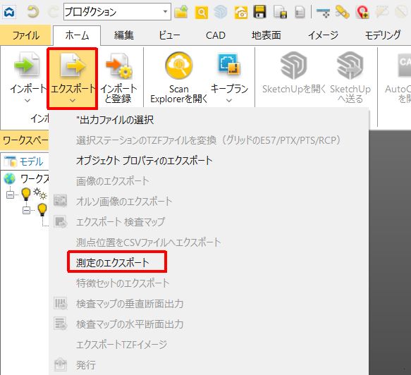
Task: Open the プロダクション combo box
Action: 117,12
